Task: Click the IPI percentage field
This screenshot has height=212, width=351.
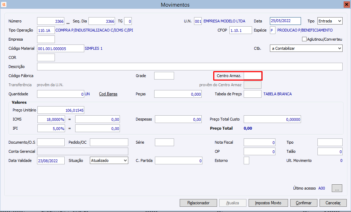Action: (51, 128)
